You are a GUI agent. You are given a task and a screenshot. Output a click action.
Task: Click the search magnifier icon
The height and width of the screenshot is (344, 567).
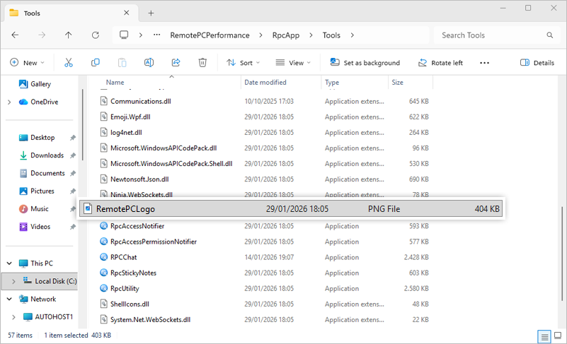(x=549, y=35)
